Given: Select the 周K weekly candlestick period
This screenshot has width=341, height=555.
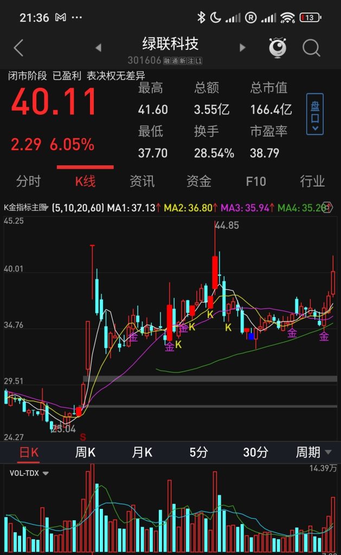Looking at the screenshot, I should (x=85, y=452).
